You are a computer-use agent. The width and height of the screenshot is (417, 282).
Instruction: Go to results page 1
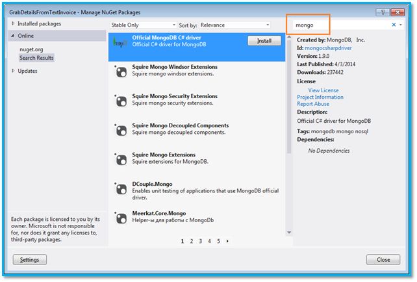coord(183,241)
